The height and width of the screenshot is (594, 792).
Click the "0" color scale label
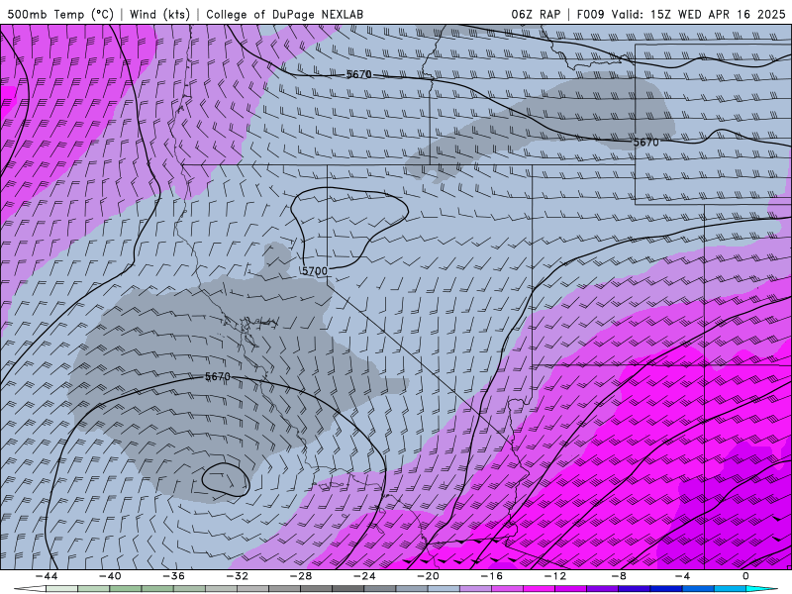coord(746,576)
